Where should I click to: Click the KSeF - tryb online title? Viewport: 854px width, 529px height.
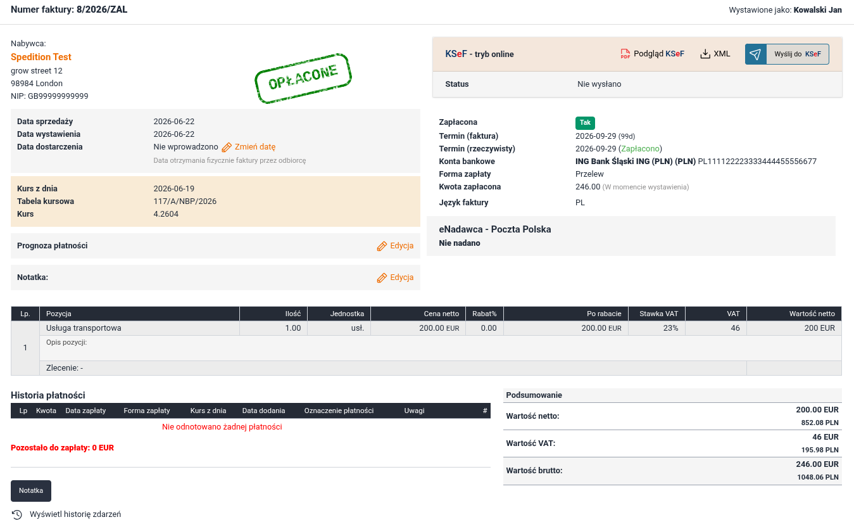479,54
